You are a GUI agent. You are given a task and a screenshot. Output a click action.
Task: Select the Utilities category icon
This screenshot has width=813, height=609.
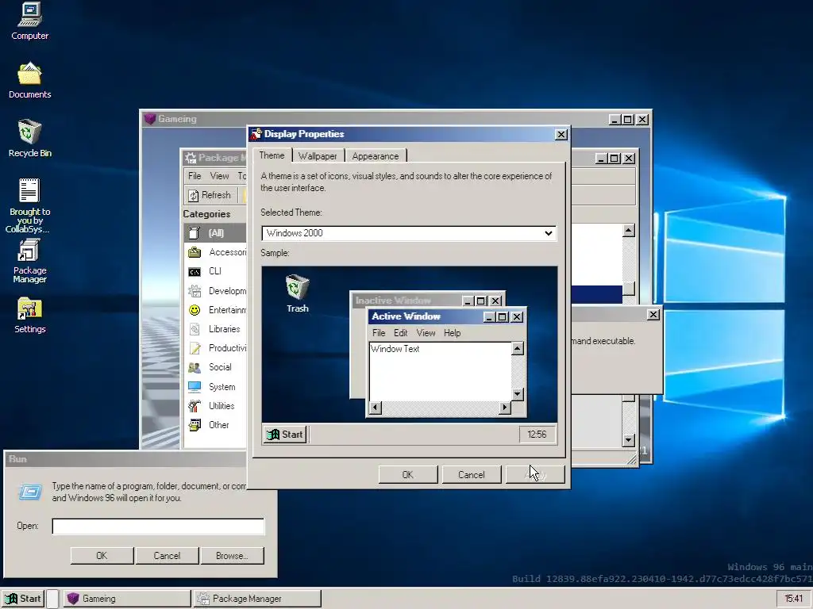tap(195, 405)
